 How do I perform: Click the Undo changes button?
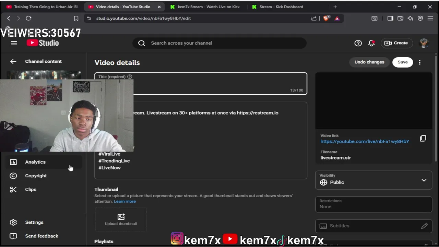pos(369,62)
